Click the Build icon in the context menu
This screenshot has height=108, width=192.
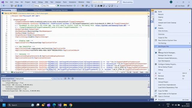tap(156, 12)
